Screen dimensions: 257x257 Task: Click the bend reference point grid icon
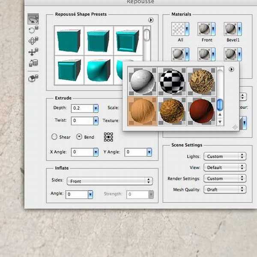108,137
